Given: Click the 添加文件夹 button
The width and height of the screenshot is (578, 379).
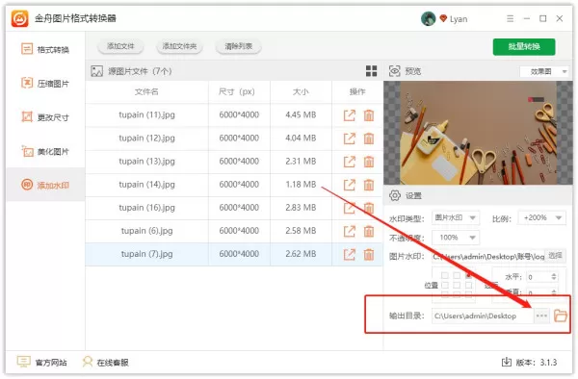Looking at the screenshot, I should click(179, 46).
